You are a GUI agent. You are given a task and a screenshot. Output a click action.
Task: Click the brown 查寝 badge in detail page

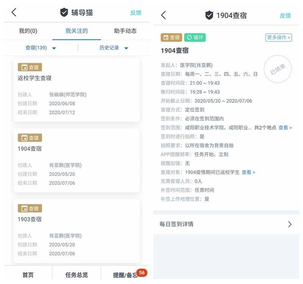point(172,37)
